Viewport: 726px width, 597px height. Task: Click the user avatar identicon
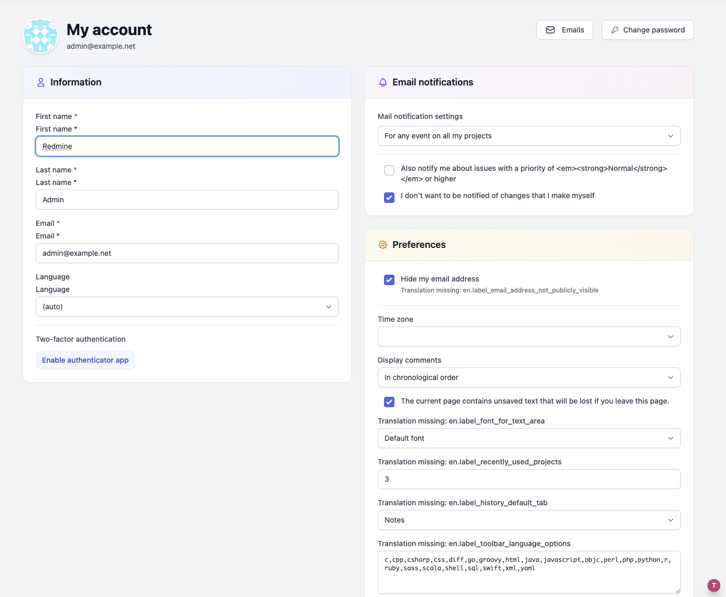tap(40, 36)
